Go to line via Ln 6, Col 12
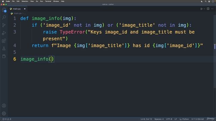216x121 pixels. (x=146, y=119)
